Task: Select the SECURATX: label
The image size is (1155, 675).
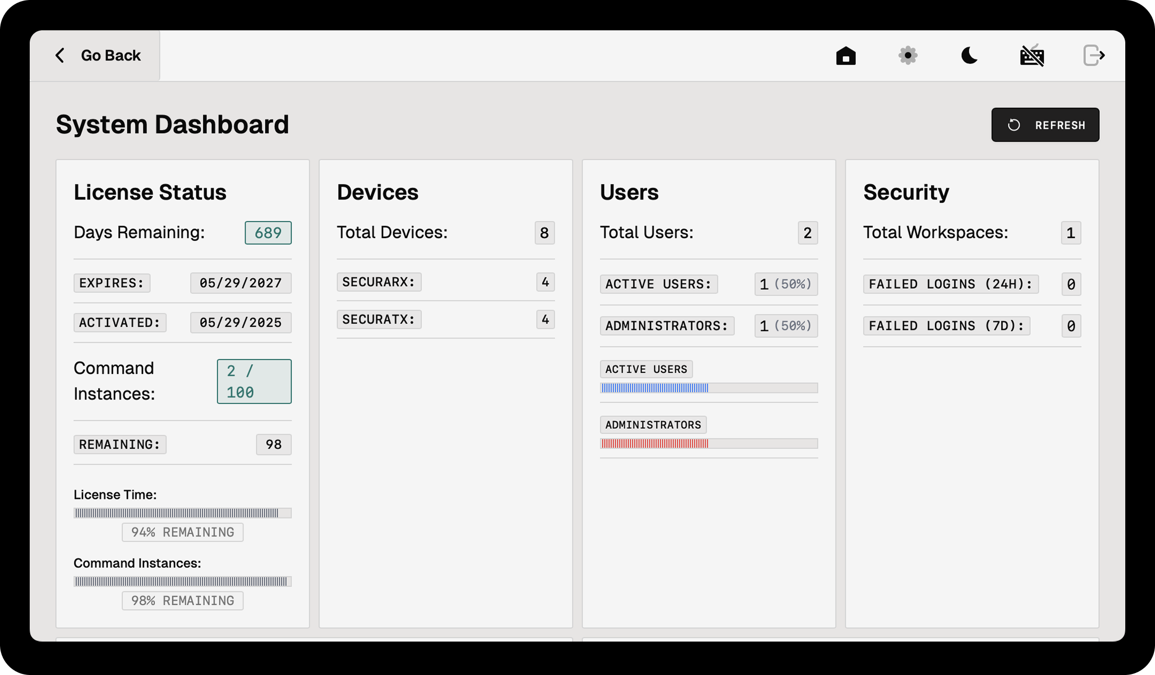Action: click(379, 319)
